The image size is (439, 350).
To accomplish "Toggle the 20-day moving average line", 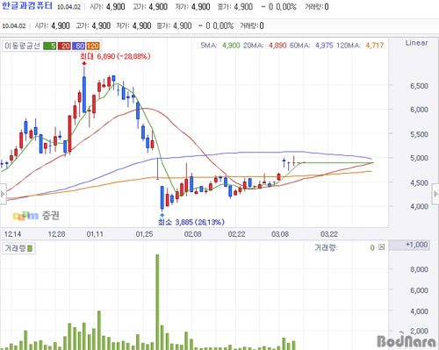I will point(64,46).
